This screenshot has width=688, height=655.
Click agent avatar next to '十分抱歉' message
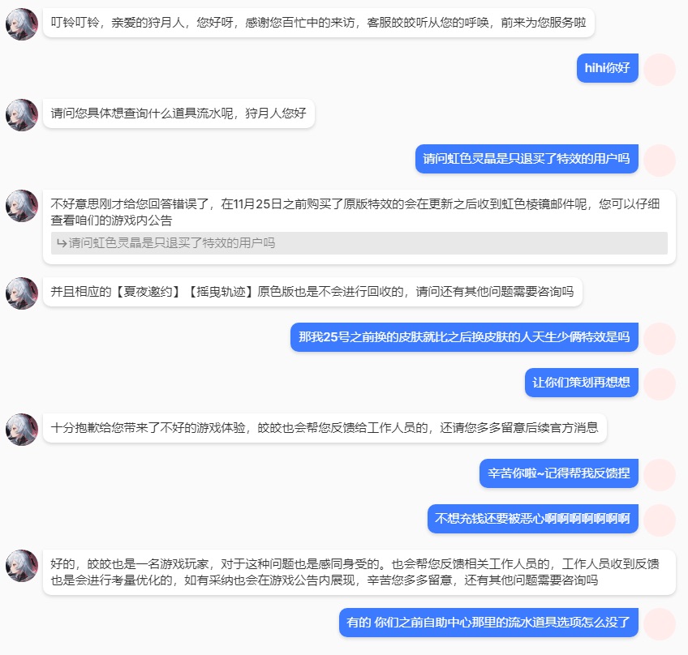click(x=22, y=430)
